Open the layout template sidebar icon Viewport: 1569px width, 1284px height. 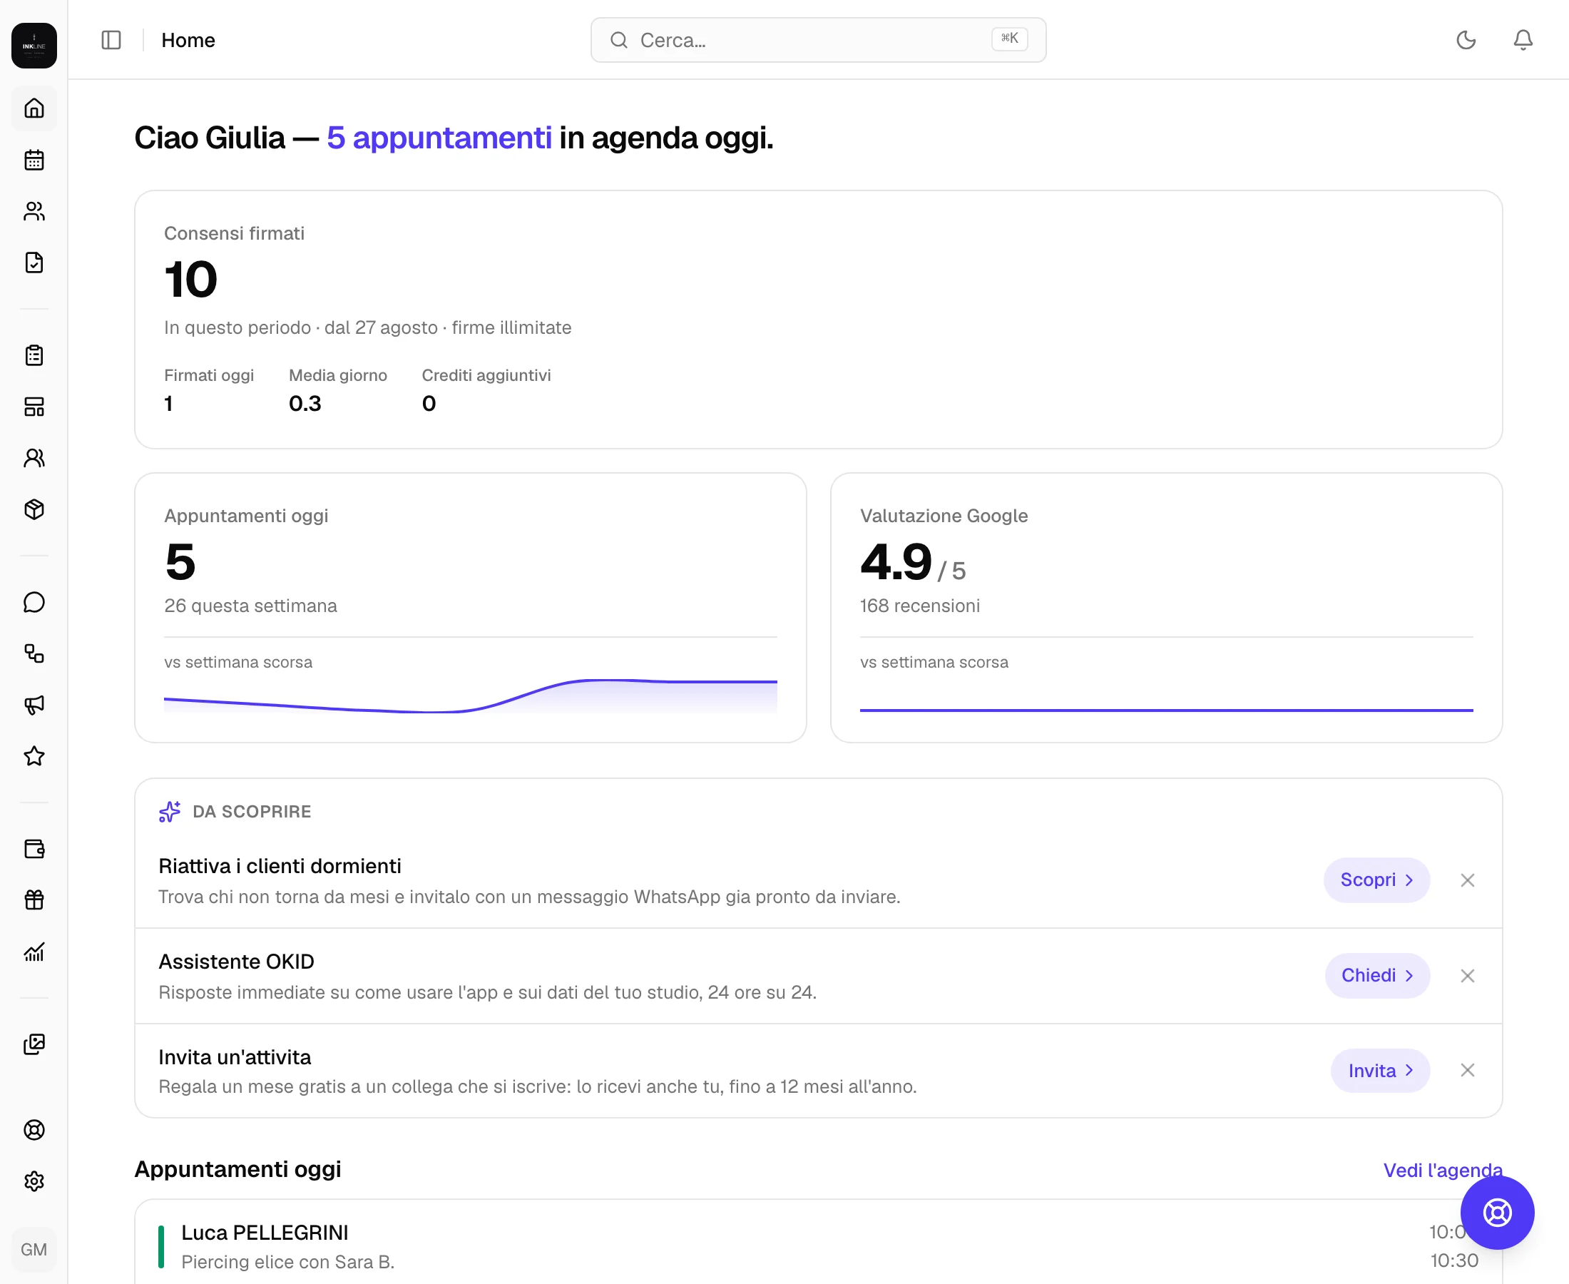pos(34,407)
